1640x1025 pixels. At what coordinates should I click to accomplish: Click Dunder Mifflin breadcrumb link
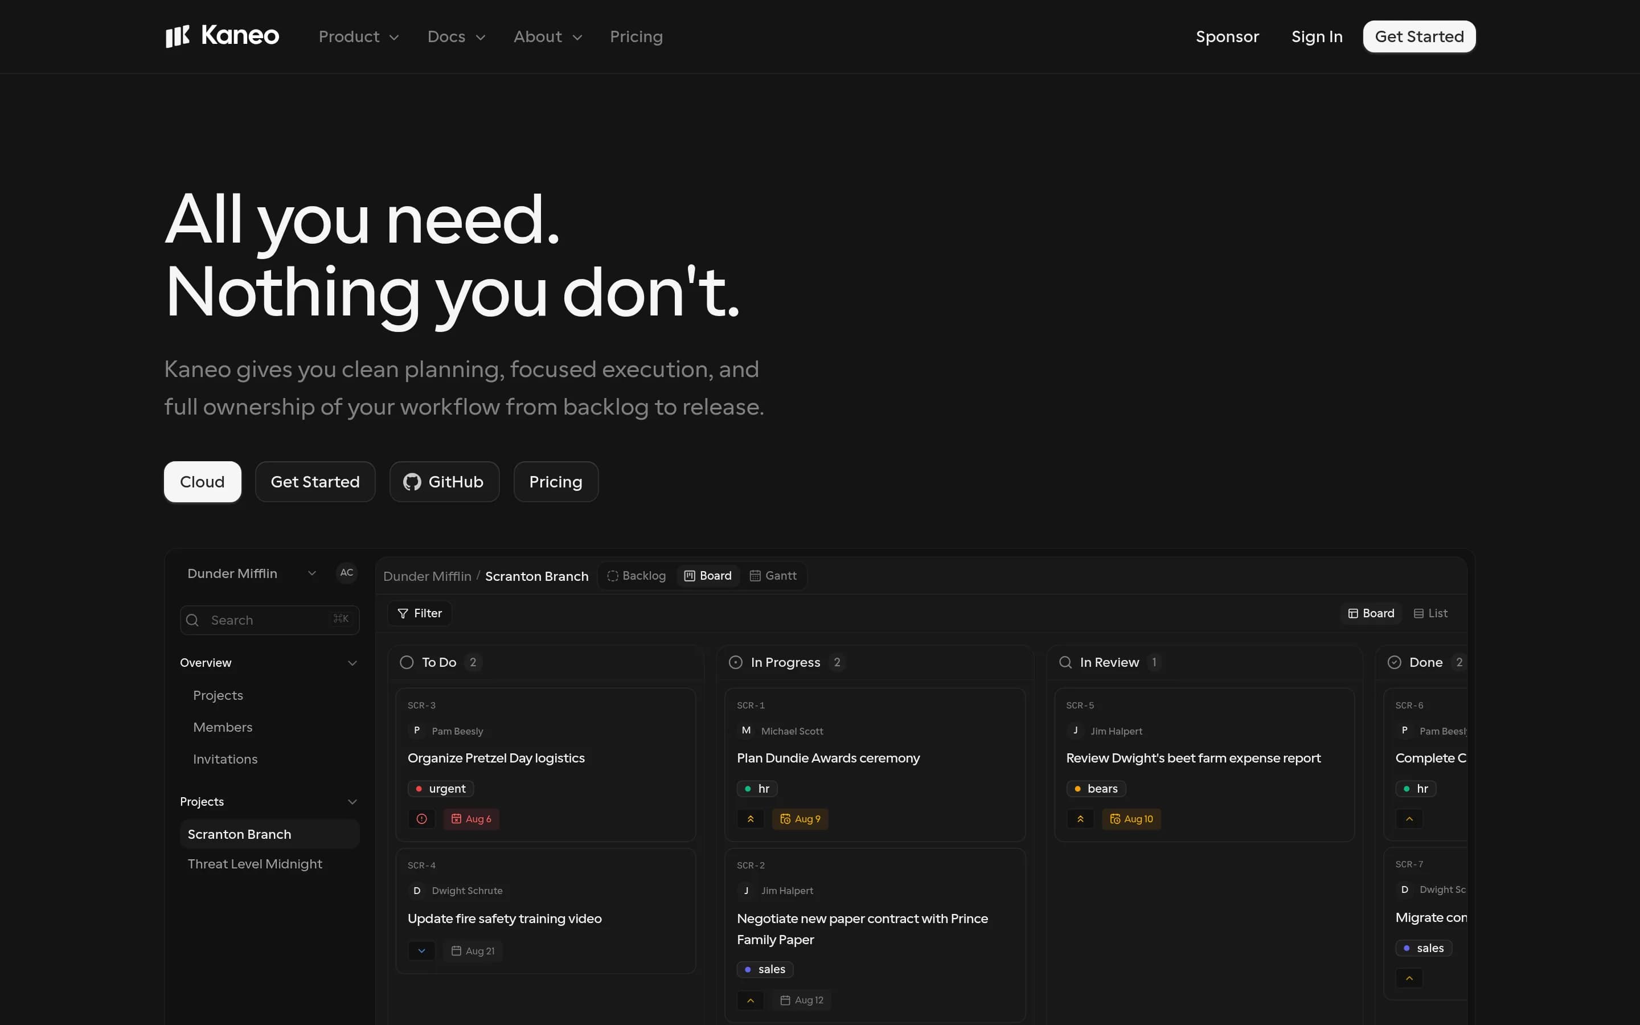(x=427, y=576)
